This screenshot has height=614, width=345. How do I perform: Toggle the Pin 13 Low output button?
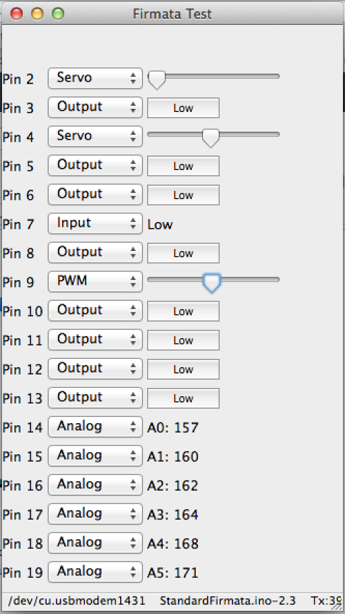pos(184,398)
